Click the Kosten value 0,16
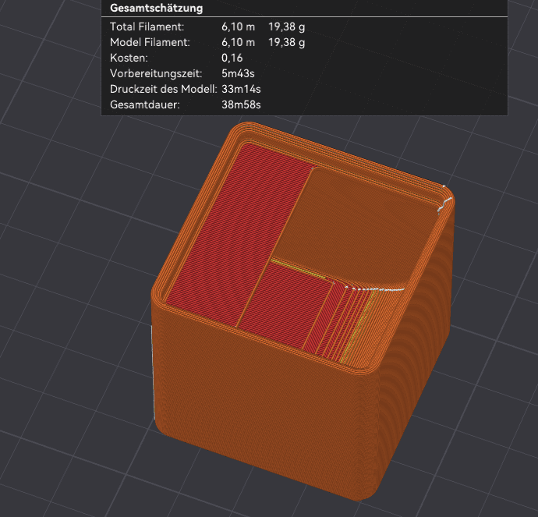Screen dimensions: 538x517 coord(232,58)
